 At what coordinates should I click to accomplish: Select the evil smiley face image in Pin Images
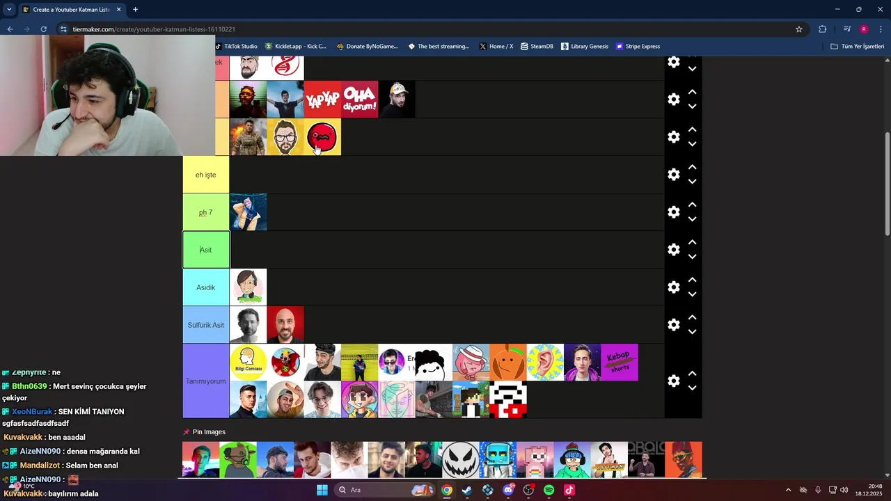pos(461,460)
